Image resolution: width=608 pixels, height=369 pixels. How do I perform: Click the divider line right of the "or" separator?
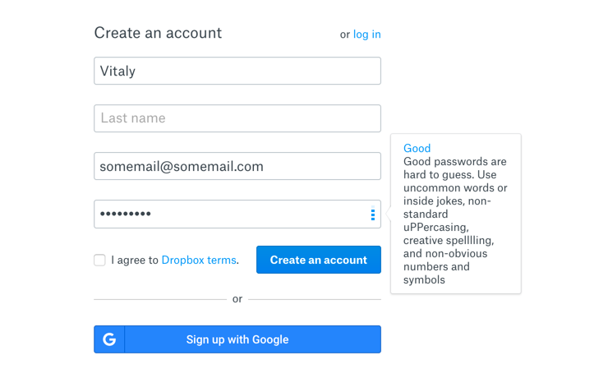(315, 299)
